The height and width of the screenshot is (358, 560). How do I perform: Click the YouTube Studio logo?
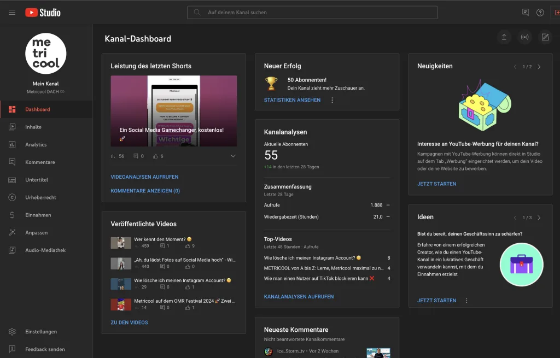[43, 13]
